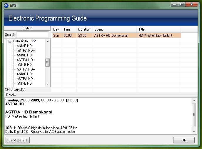Sort by the Duration column header

[84, 29]
